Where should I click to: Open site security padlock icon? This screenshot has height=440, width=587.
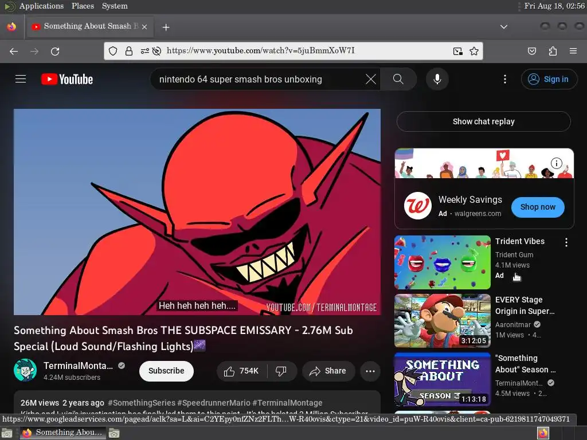pos(129,51)
